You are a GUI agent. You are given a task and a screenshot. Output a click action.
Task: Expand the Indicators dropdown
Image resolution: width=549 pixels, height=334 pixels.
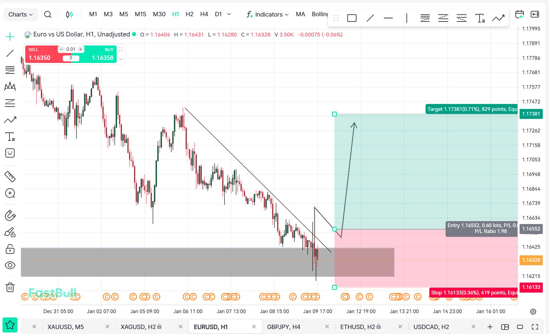268,14
